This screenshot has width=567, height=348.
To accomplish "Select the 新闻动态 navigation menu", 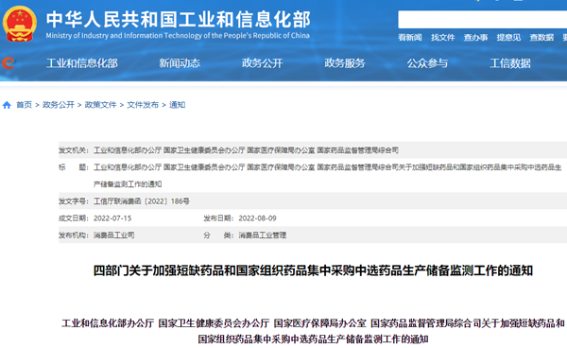I will [180, 63].
